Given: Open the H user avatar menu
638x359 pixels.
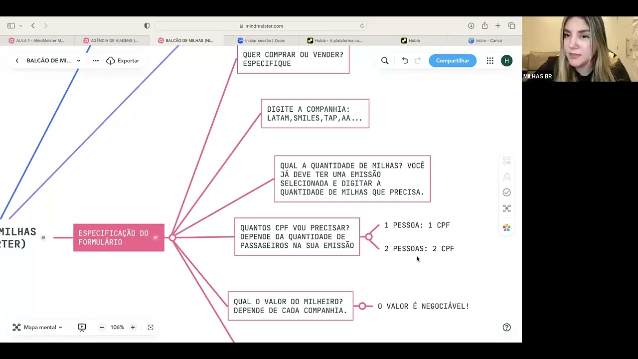Looking at the screenshot, I should point(506,61).
